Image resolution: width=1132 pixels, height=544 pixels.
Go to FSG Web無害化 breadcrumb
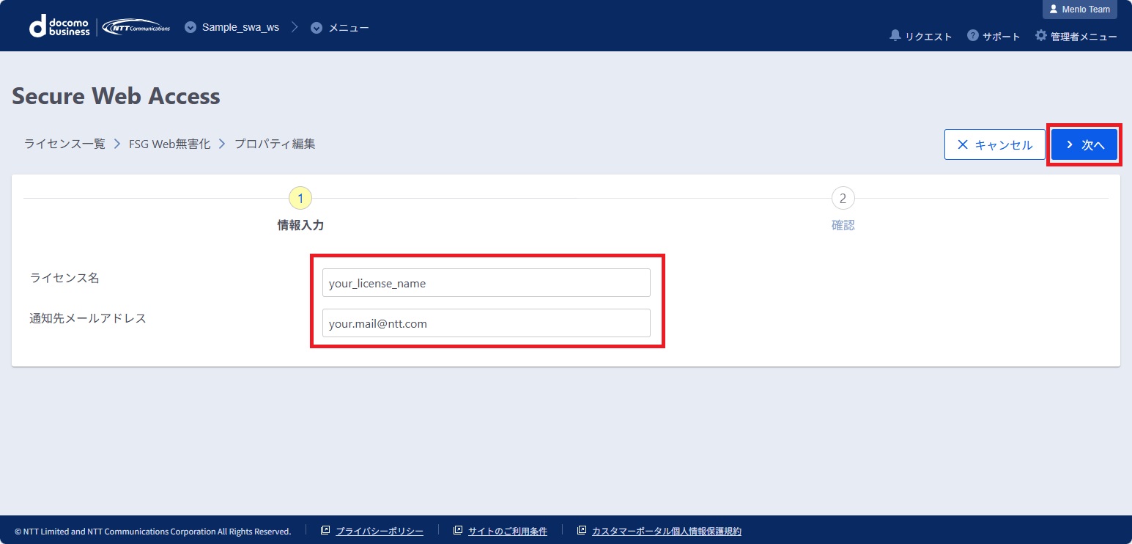pyautogui.click(x=170, y=144)
